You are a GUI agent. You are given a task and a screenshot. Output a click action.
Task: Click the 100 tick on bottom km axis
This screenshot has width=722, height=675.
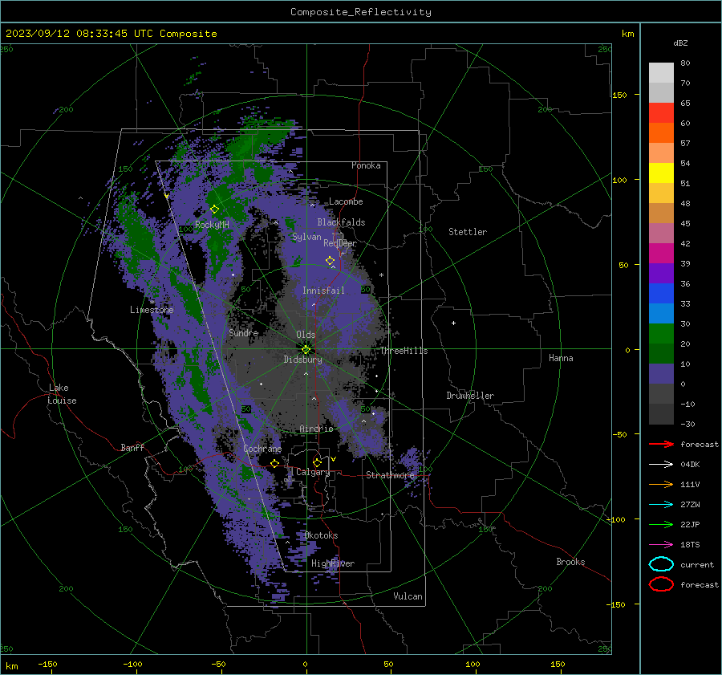tap(473, 664)
